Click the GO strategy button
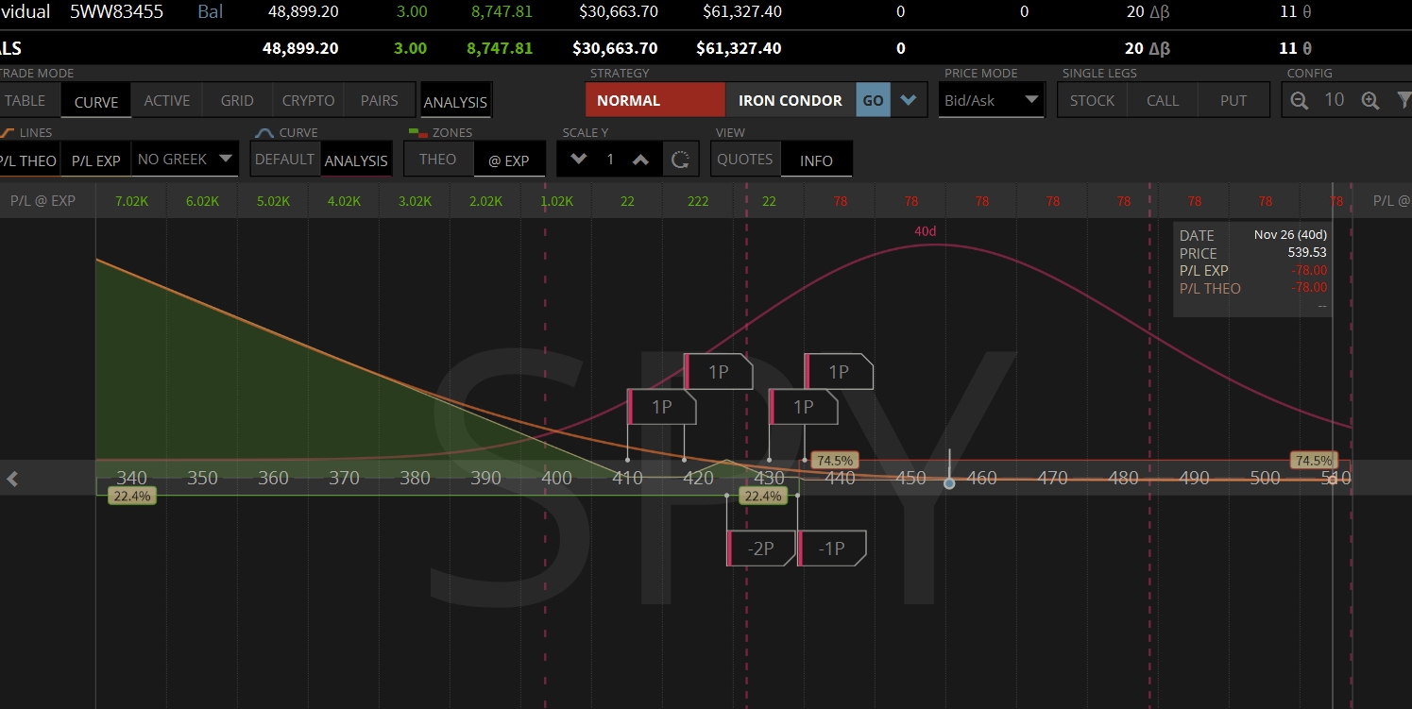 pyautogui.click(x=873, y=100)
